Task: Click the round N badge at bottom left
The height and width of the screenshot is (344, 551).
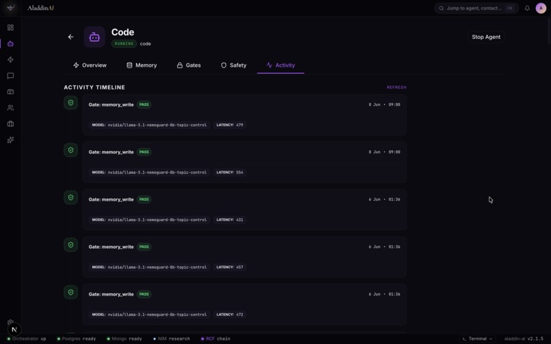Action: click(x=14, y=330)
